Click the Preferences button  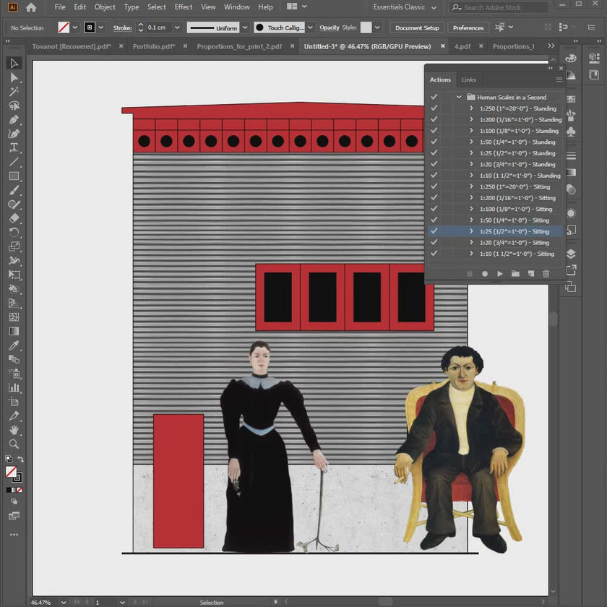(468, 28)
